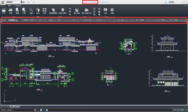Open the 石墙衣柜.dwg document tab
This screenshot has height=112, width=188.
[101, 20]
